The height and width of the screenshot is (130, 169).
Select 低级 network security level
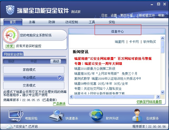tap(11, 61)
